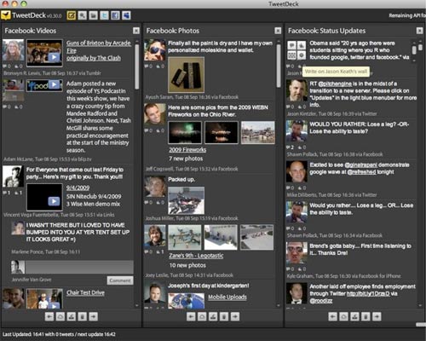Viewport: 426px width, 341px height.
Task: Click the Videos column scrollbar thumb
Action: tap(136, 66)
